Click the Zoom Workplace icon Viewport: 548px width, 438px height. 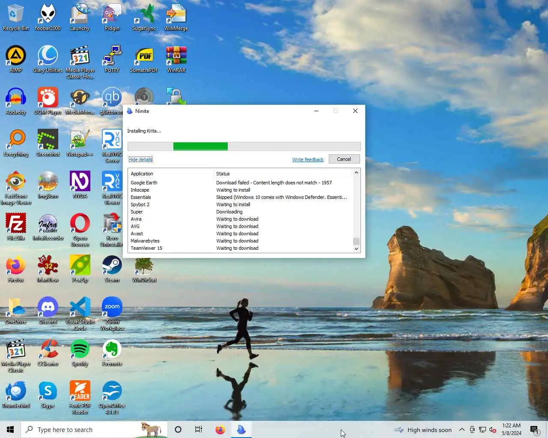point(112,314)
